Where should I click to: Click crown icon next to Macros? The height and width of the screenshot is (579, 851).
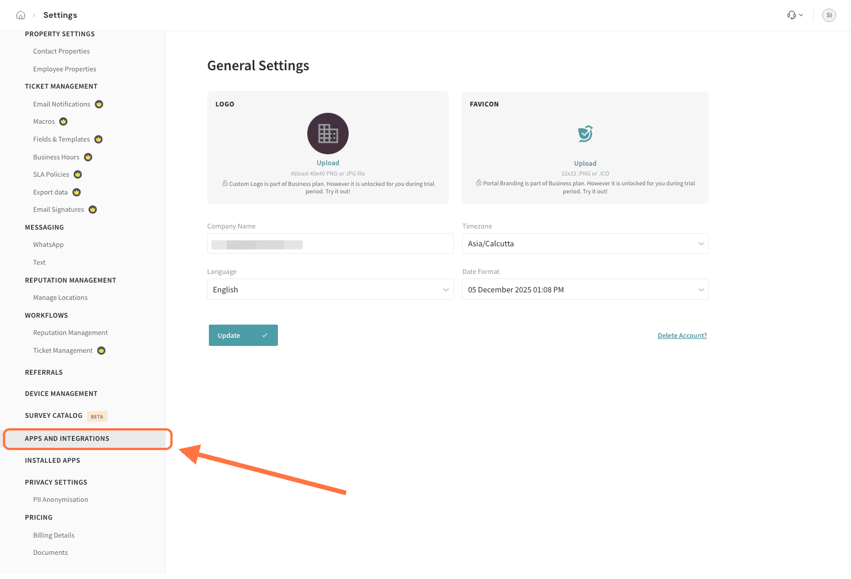pos(63,121)
